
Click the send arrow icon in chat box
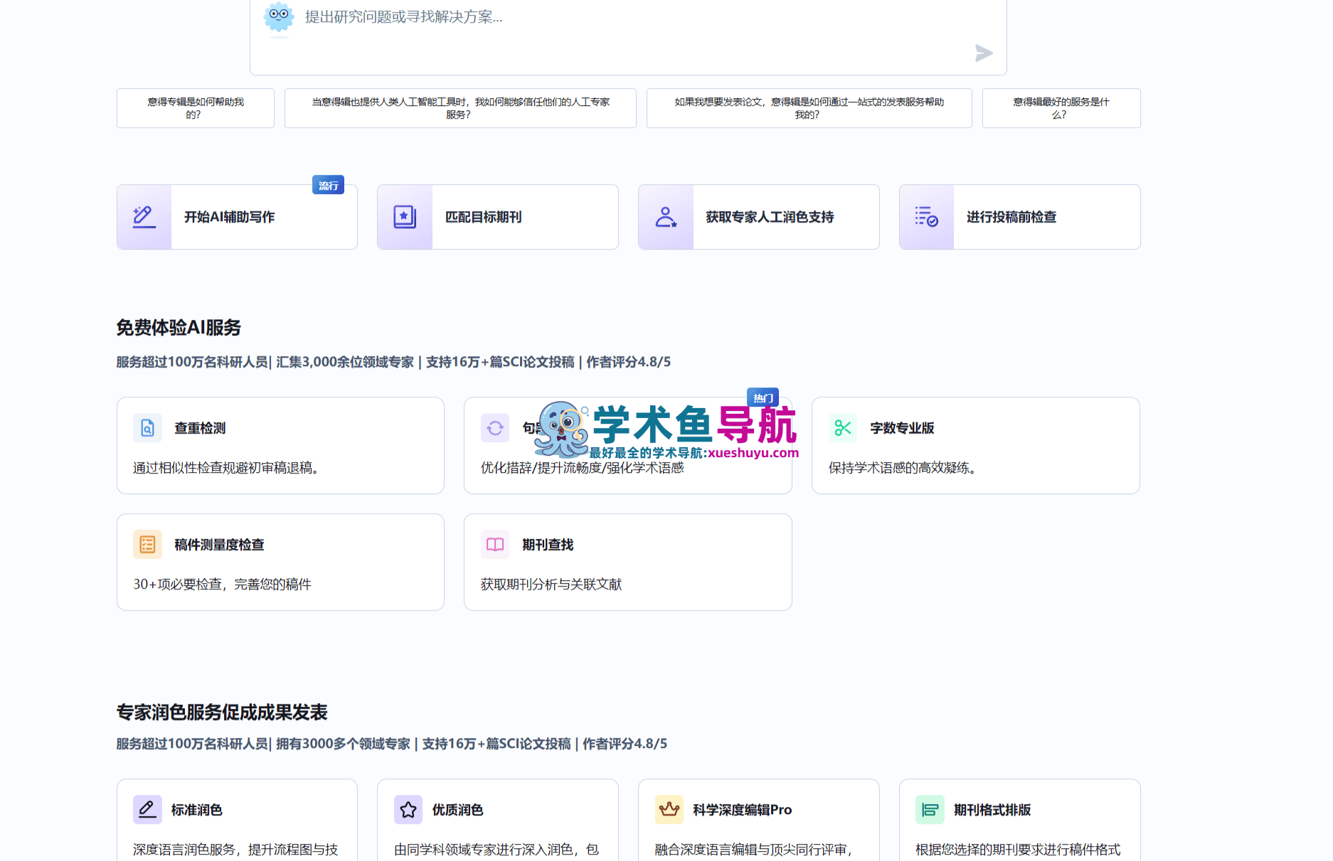(984, 53)
